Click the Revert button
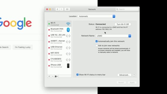Image resolution: width=167 pixels, height=94 pixels. pos(121,83)
